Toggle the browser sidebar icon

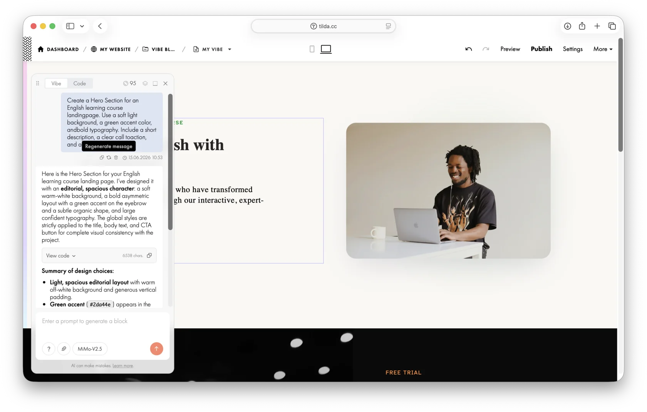tap(70, 26)
